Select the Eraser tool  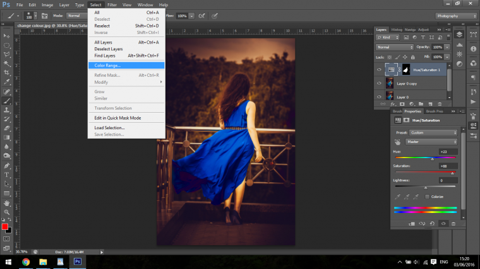pos(6,129)
